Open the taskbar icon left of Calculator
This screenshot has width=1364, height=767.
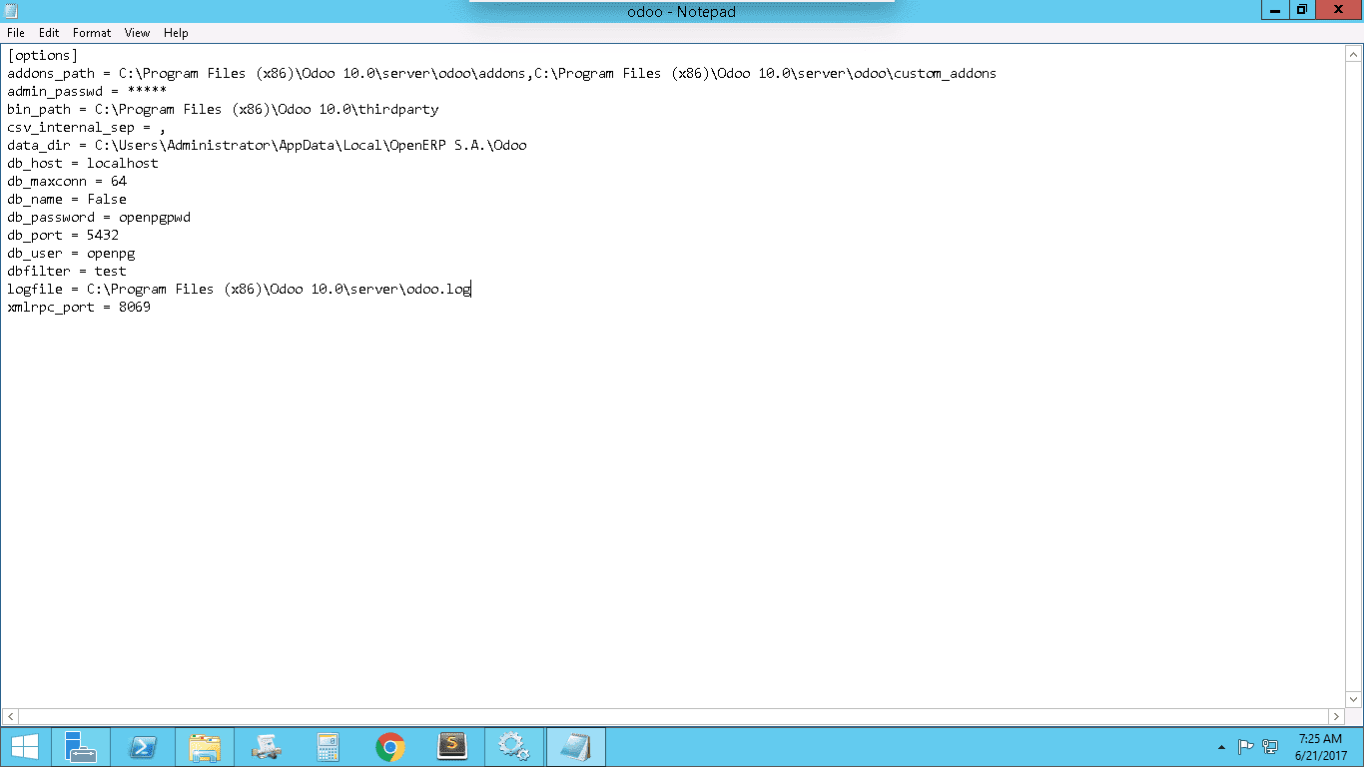267,747
